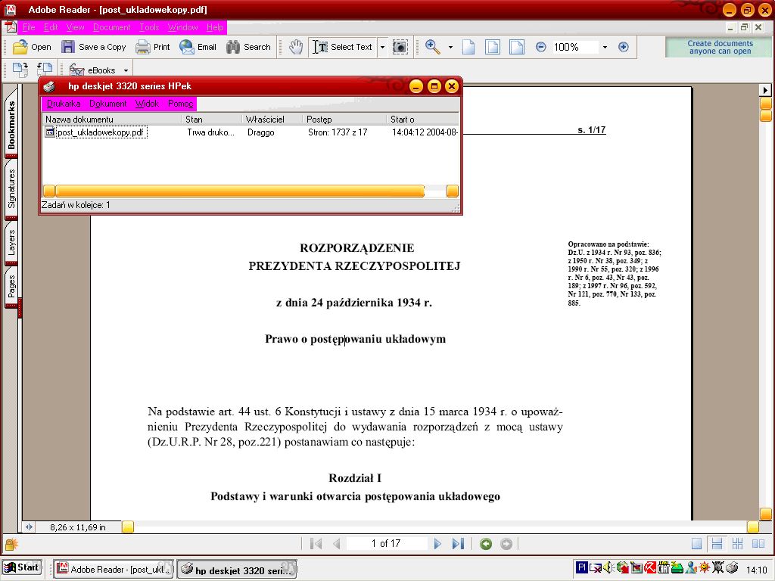Screen dimensions: 775x581
Task: Open the Drukarka menu in print queue
Action: point(64,104)
